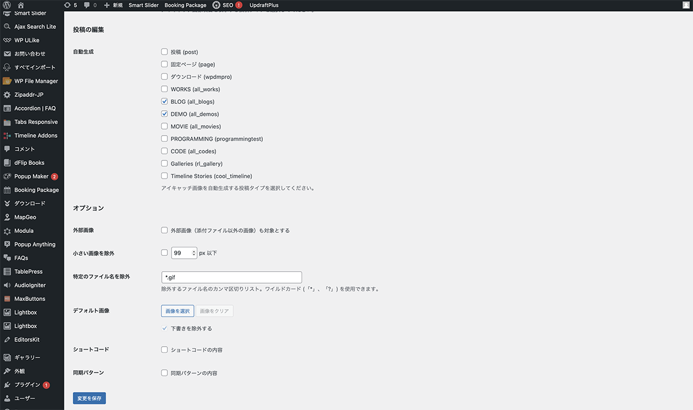This screenshot has width=693, height=410.
Task: Open the site home icon
Action: coord(21,5)
